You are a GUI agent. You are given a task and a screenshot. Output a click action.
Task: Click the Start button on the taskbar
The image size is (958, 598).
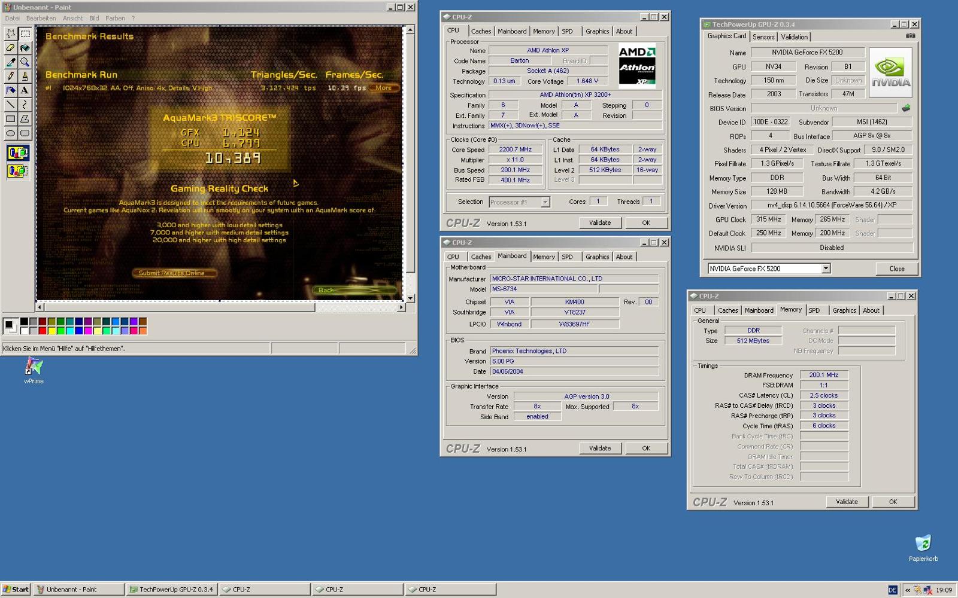tap(16, 590)
